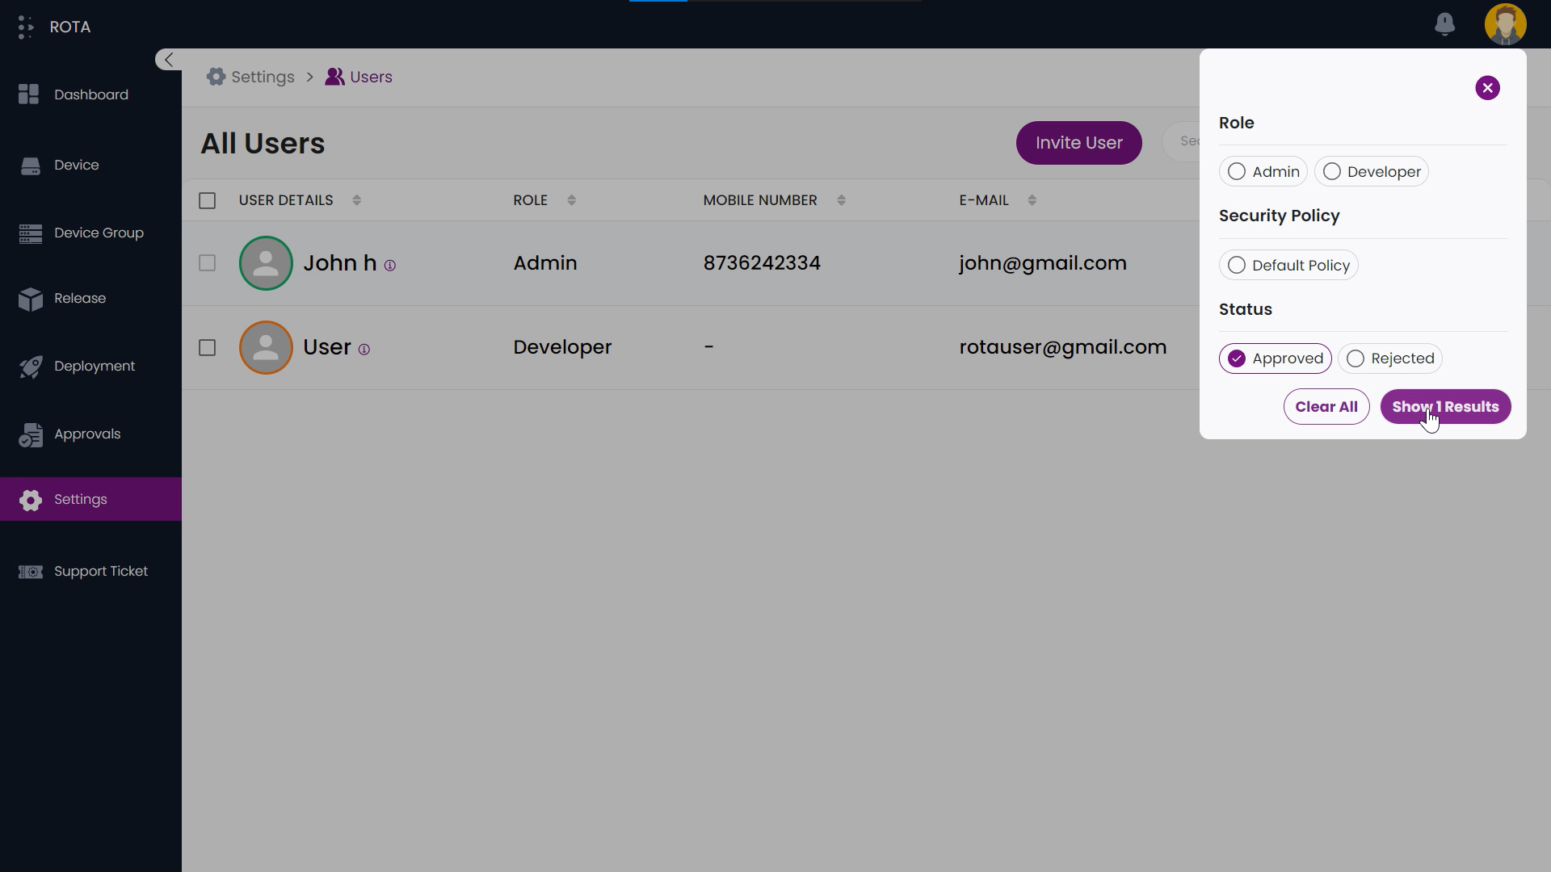Click Show 1 Results button
1551x872 pixels.
coord(1445,407)
